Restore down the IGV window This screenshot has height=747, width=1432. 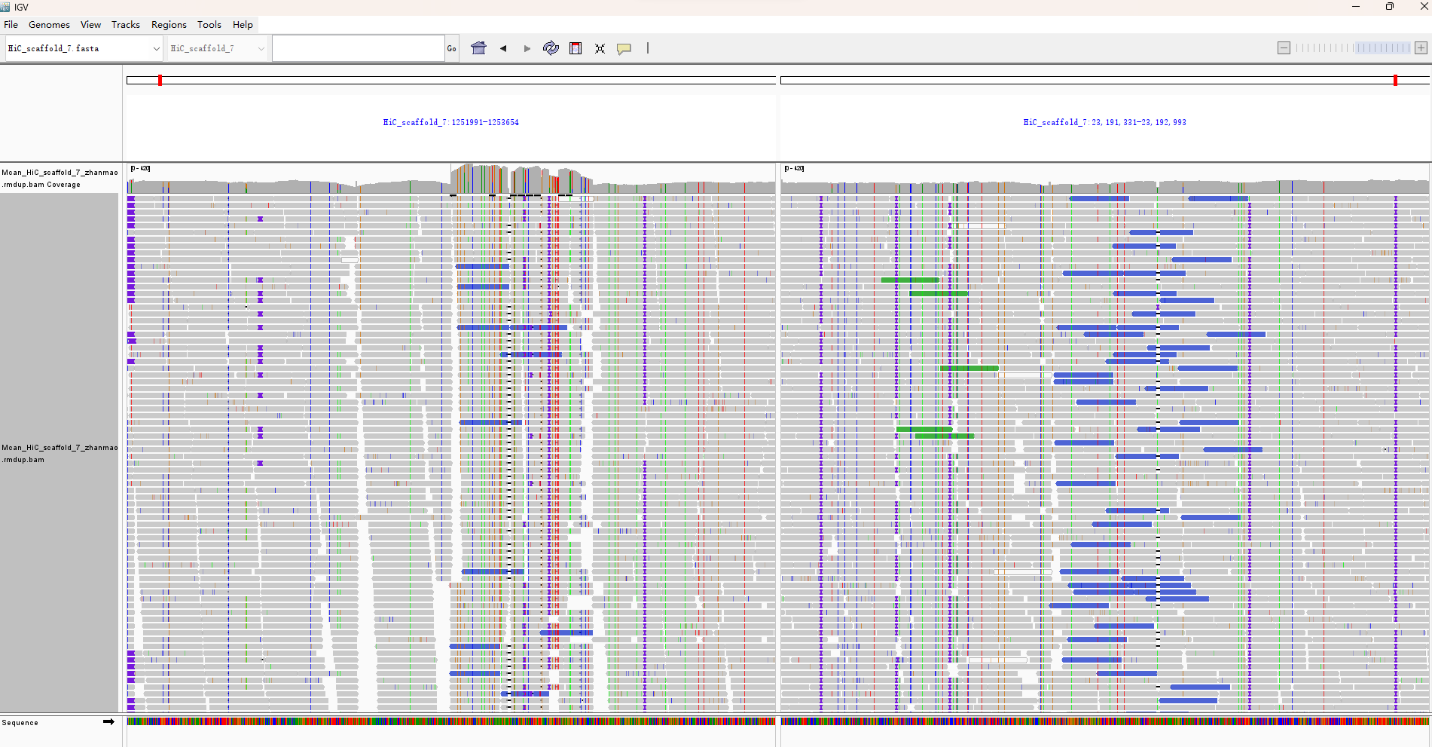coord(1389,7)
